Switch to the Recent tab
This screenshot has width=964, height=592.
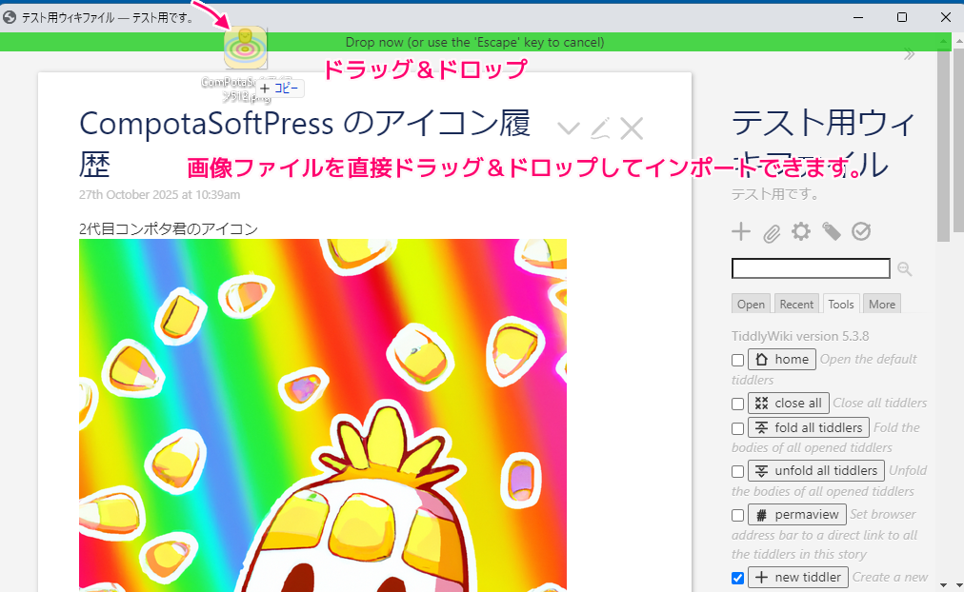(796, 304)
